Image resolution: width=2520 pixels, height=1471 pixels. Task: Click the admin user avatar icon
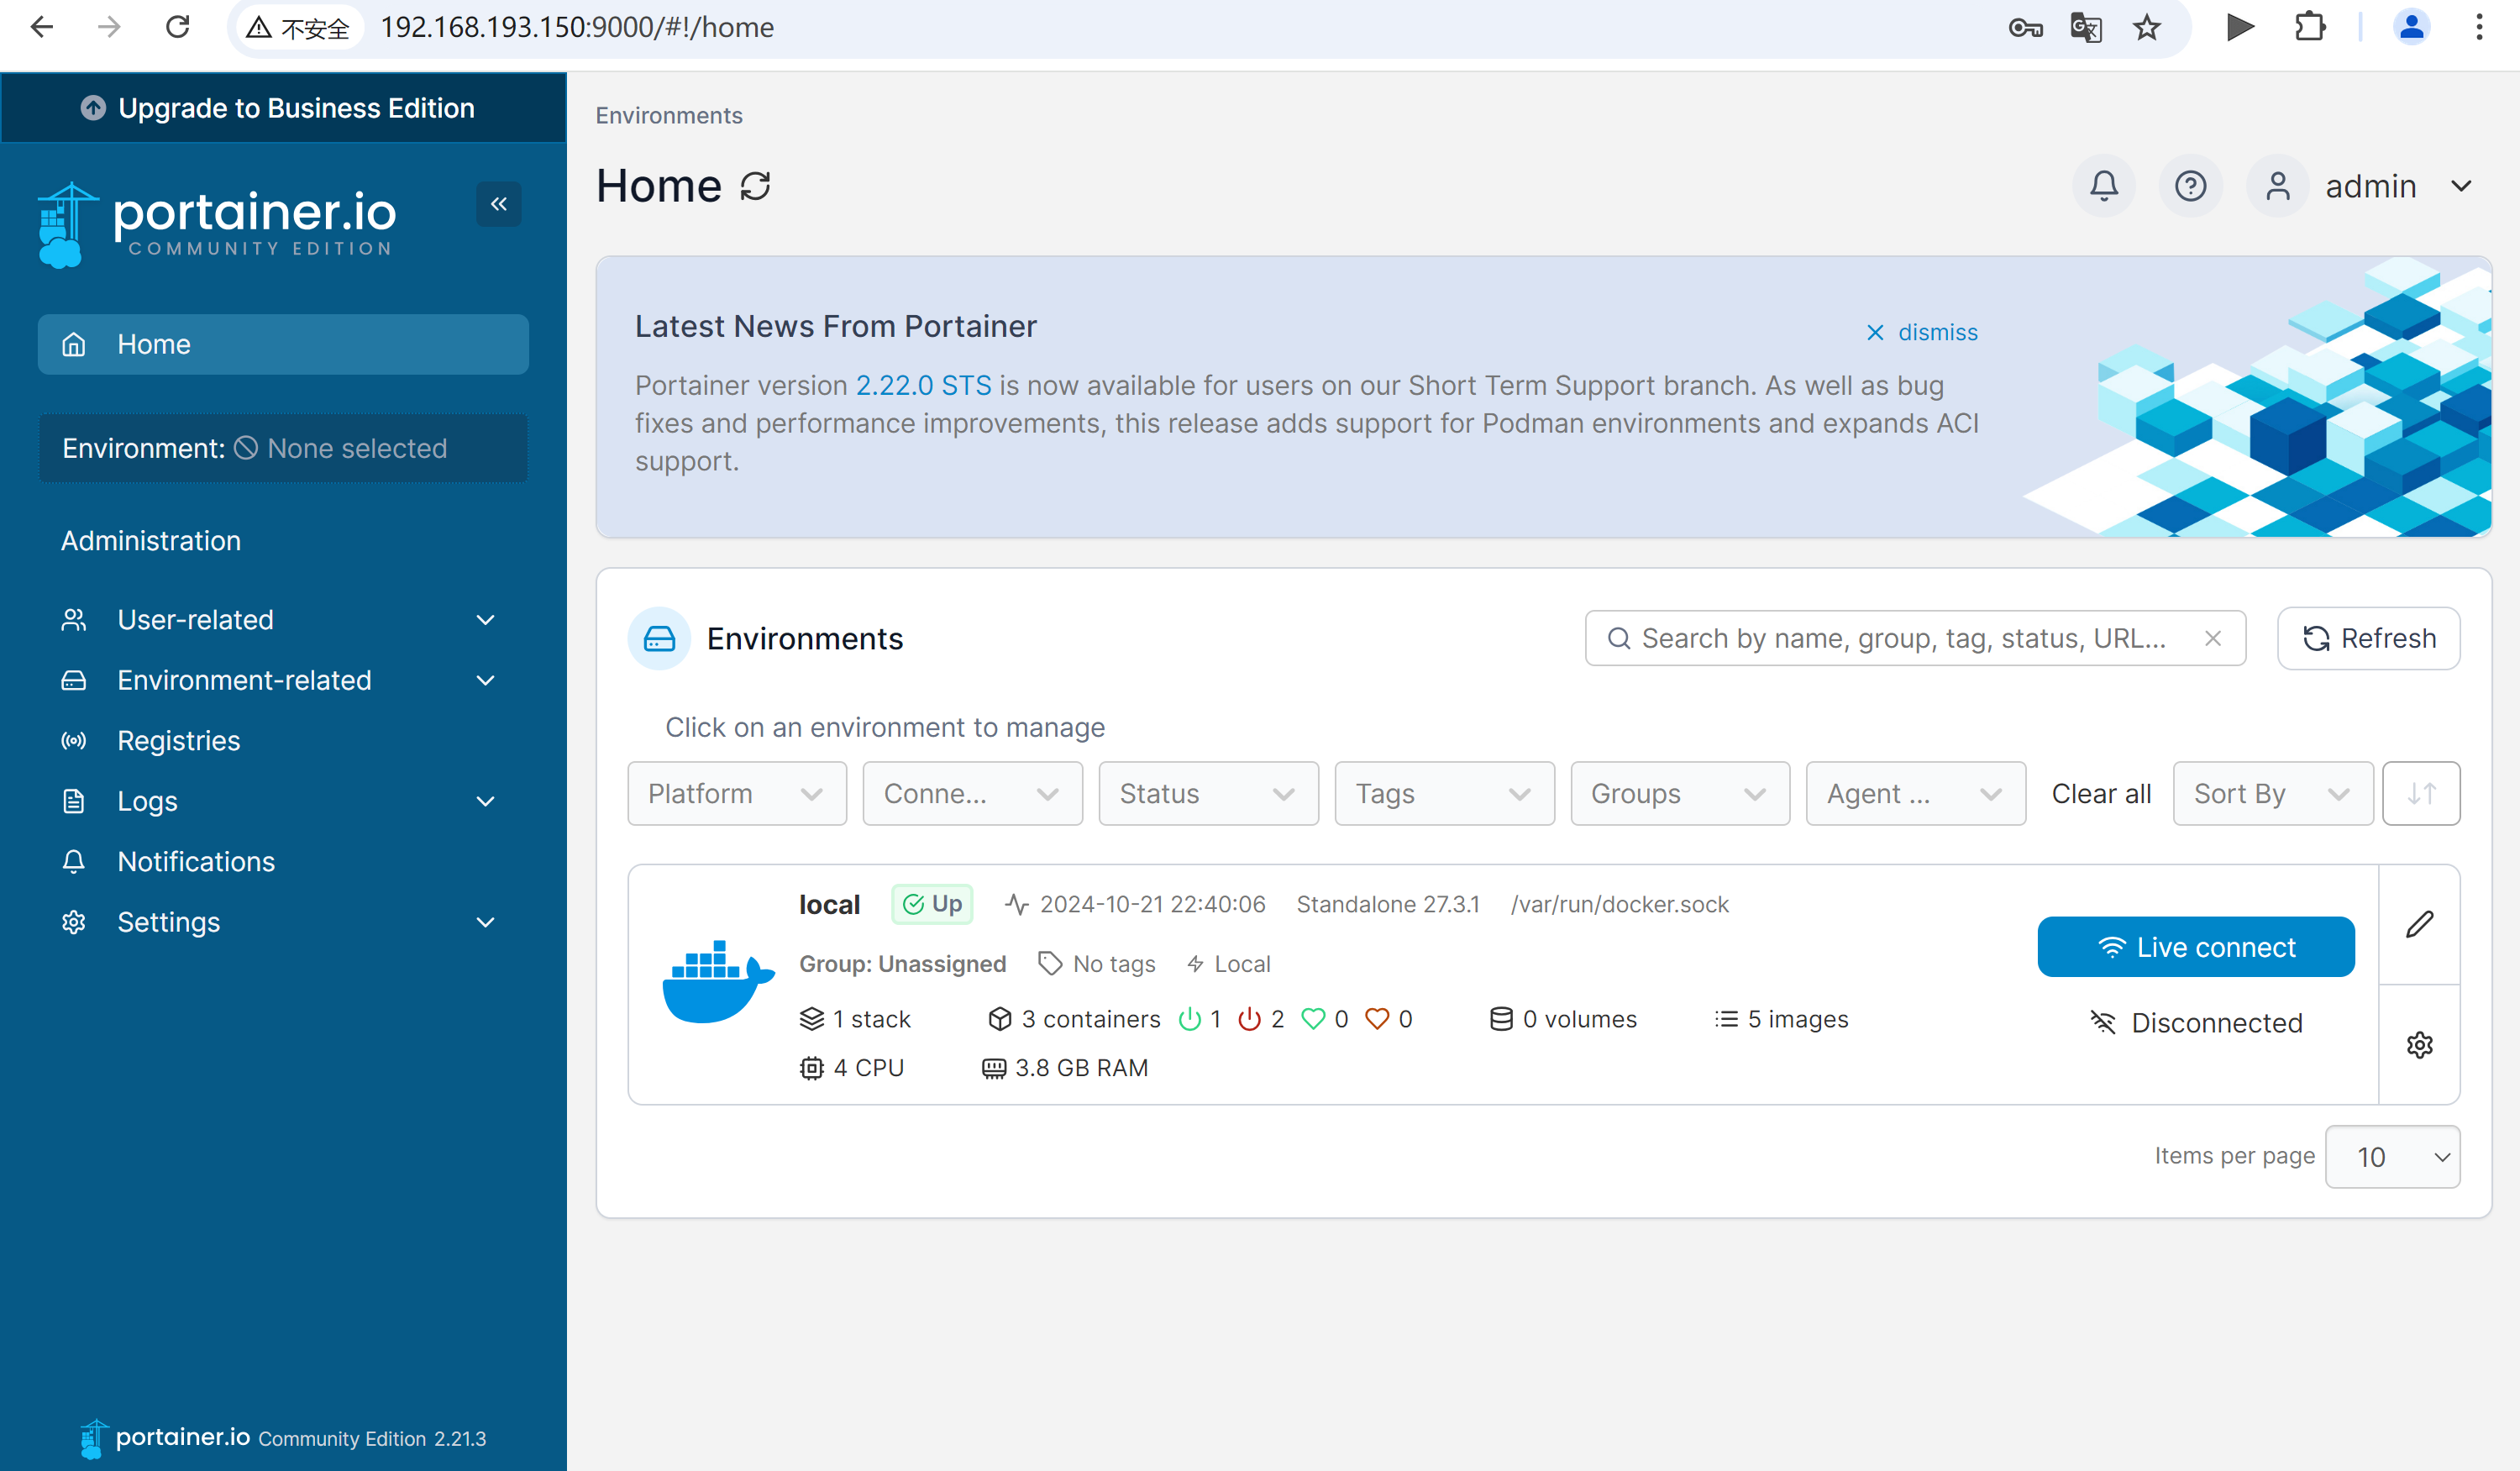click(x=2277, y=186)
